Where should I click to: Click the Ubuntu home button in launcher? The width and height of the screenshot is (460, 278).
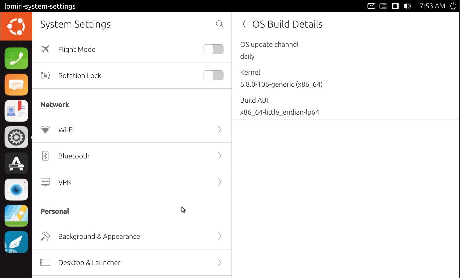tap(16, 26)
